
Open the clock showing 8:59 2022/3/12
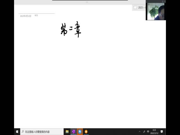tap(154, 132)
